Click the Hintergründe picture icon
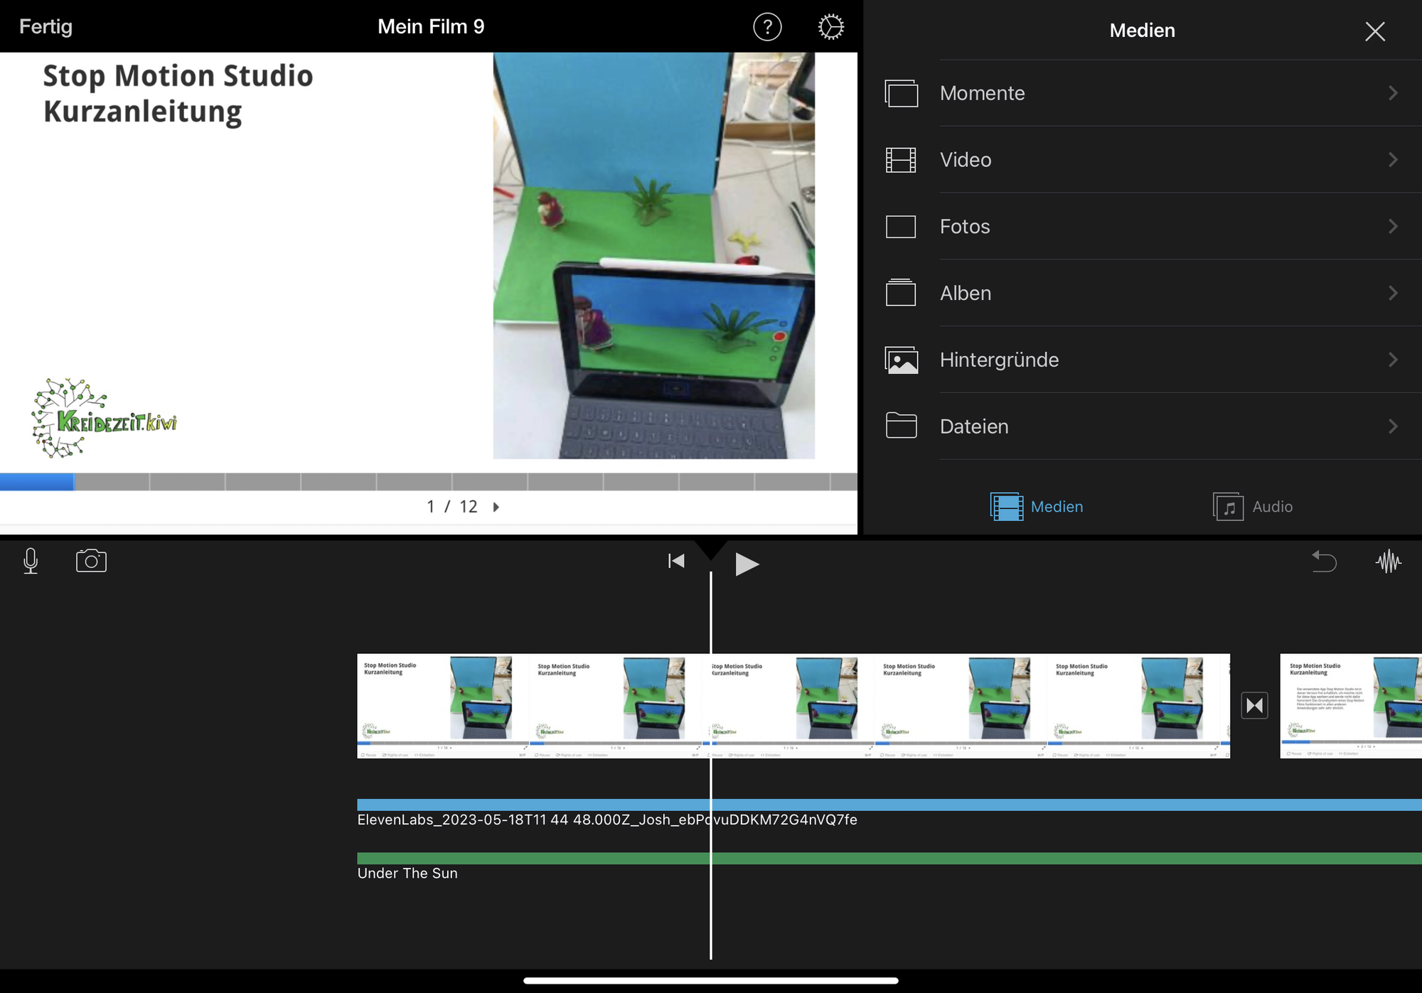1422x993 pixels. pyautogui.click(x=901, y=360)
